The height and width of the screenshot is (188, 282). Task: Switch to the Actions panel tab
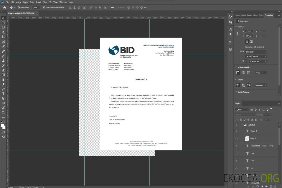coord(261,15)
